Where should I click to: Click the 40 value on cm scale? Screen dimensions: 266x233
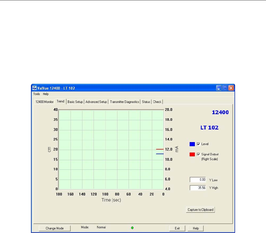click(56, 110)
